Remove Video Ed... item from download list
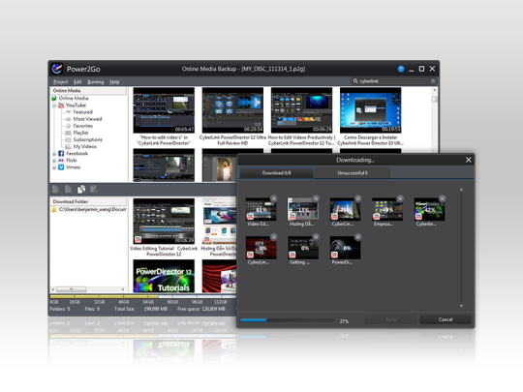The image size is (523, 392). (274, 198)
